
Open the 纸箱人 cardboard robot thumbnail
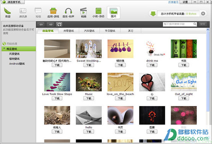coord(57,115)
